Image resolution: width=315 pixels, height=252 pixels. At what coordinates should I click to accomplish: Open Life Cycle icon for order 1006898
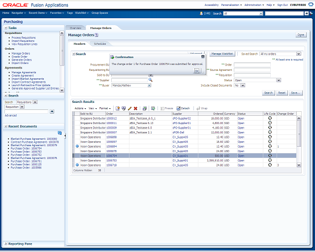pos(270,137)
